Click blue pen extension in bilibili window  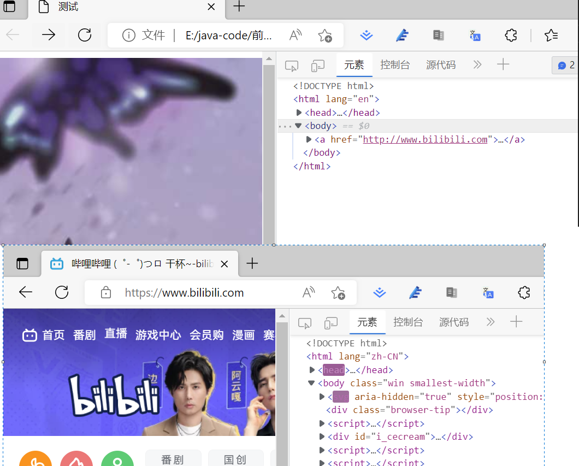click(416, 292)
